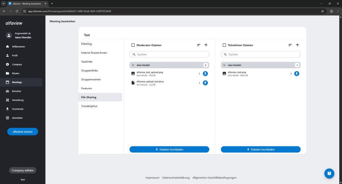Image resolution: width=342 pixels, height=184 pixels.
Task: Click the Teilnehmer-Dateien search field
Action: pos(261,54)
